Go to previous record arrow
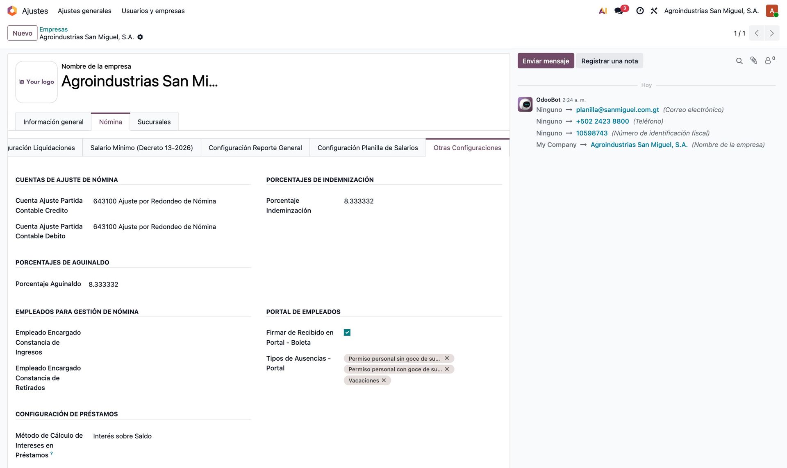This screenshot has width=787, height=468. click(757, 33)
